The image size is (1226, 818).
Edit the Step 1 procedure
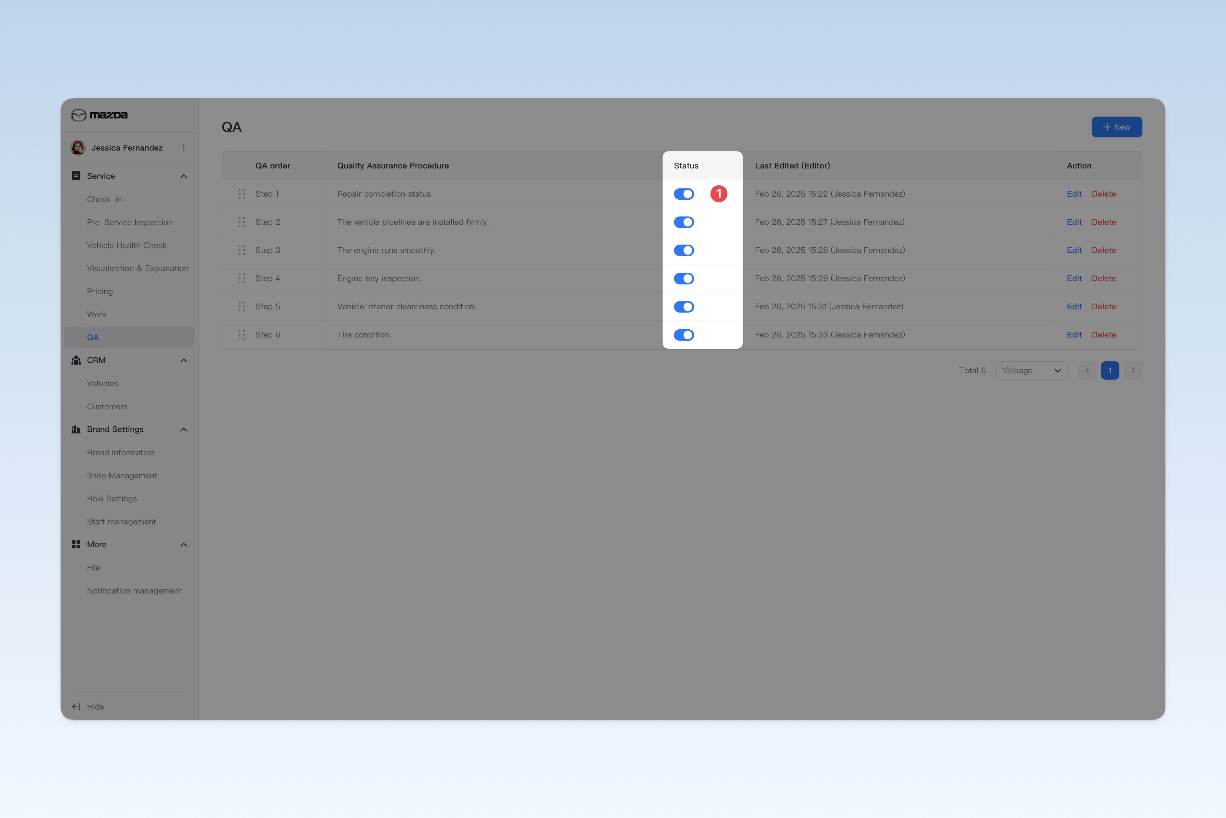1074,194
